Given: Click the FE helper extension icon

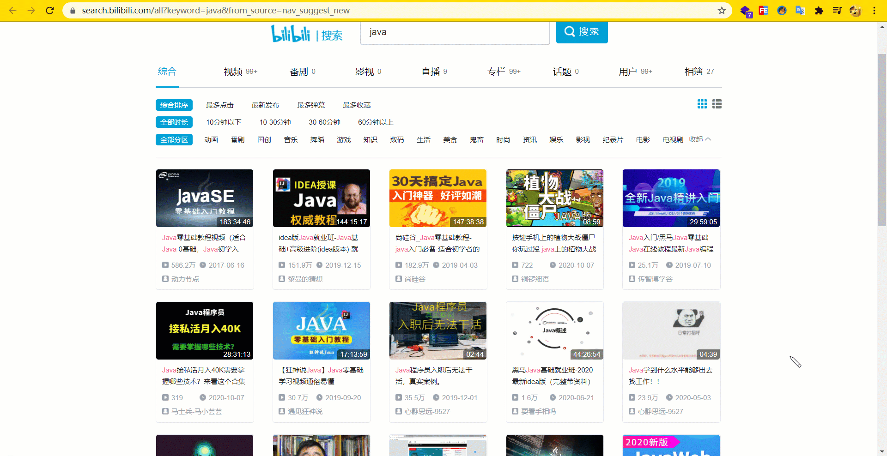Looking at the screenshot, I should pos(763,10).
